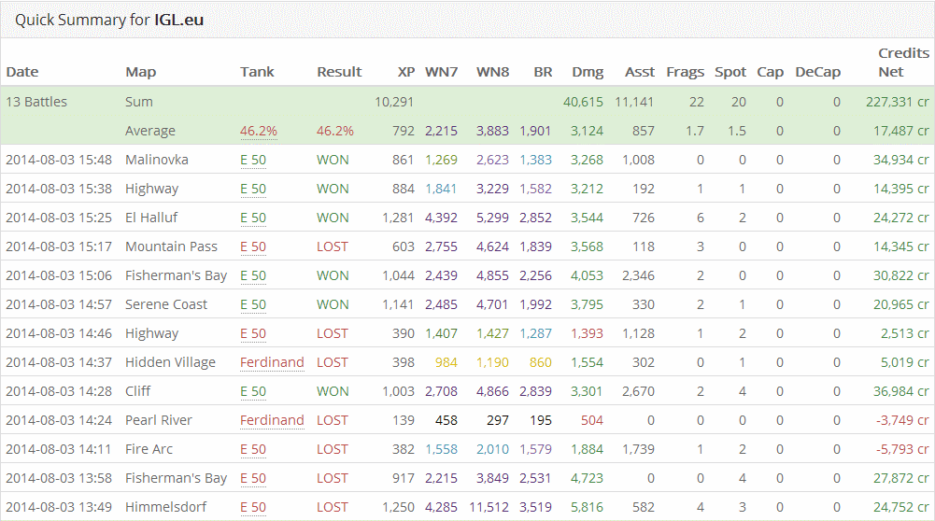Open E 50 link in 15:38 Highway row

(x=253, y=189)
